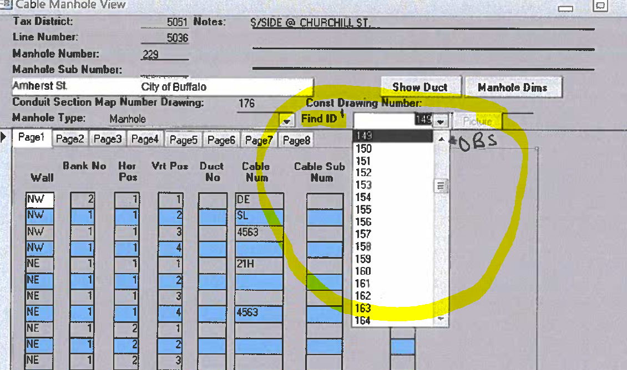Go to the Page5 tab

[184, 140]
